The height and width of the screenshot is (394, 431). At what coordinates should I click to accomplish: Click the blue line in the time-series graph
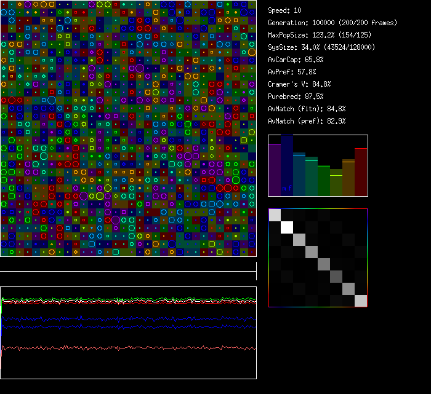click(x=123, y=319)
